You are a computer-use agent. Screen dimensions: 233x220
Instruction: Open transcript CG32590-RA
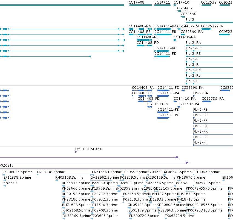pos(192,32)
